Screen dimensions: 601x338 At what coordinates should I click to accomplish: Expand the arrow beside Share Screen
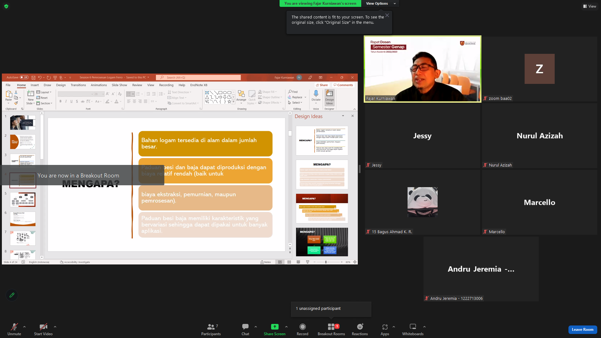(286, 327)
